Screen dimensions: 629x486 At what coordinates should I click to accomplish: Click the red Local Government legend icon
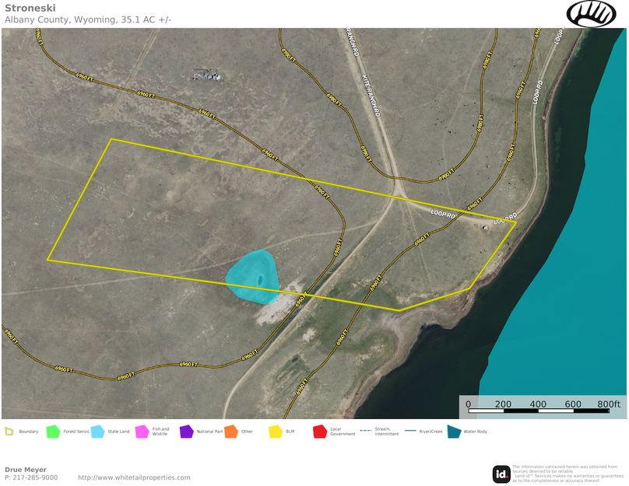coord(319,431)
